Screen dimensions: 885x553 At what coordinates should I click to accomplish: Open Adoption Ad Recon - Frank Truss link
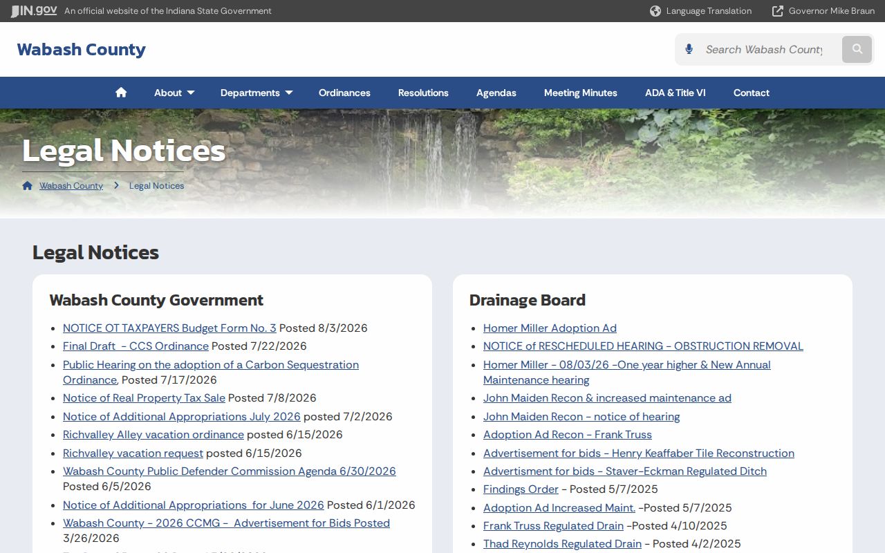coord(568,435)
